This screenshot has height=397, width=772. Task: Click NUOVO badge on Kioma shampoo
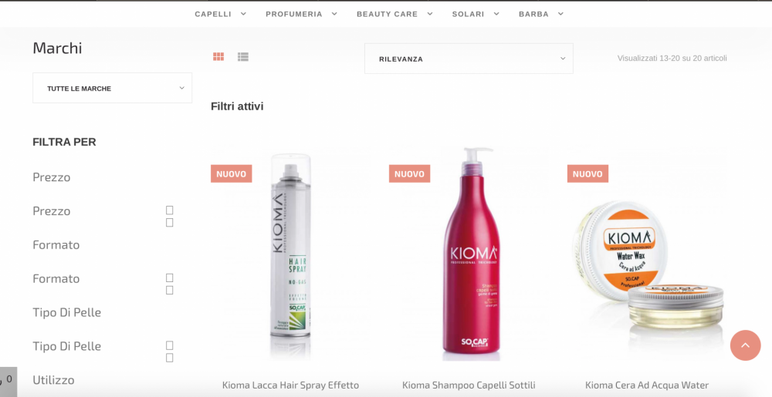(410, 173)
